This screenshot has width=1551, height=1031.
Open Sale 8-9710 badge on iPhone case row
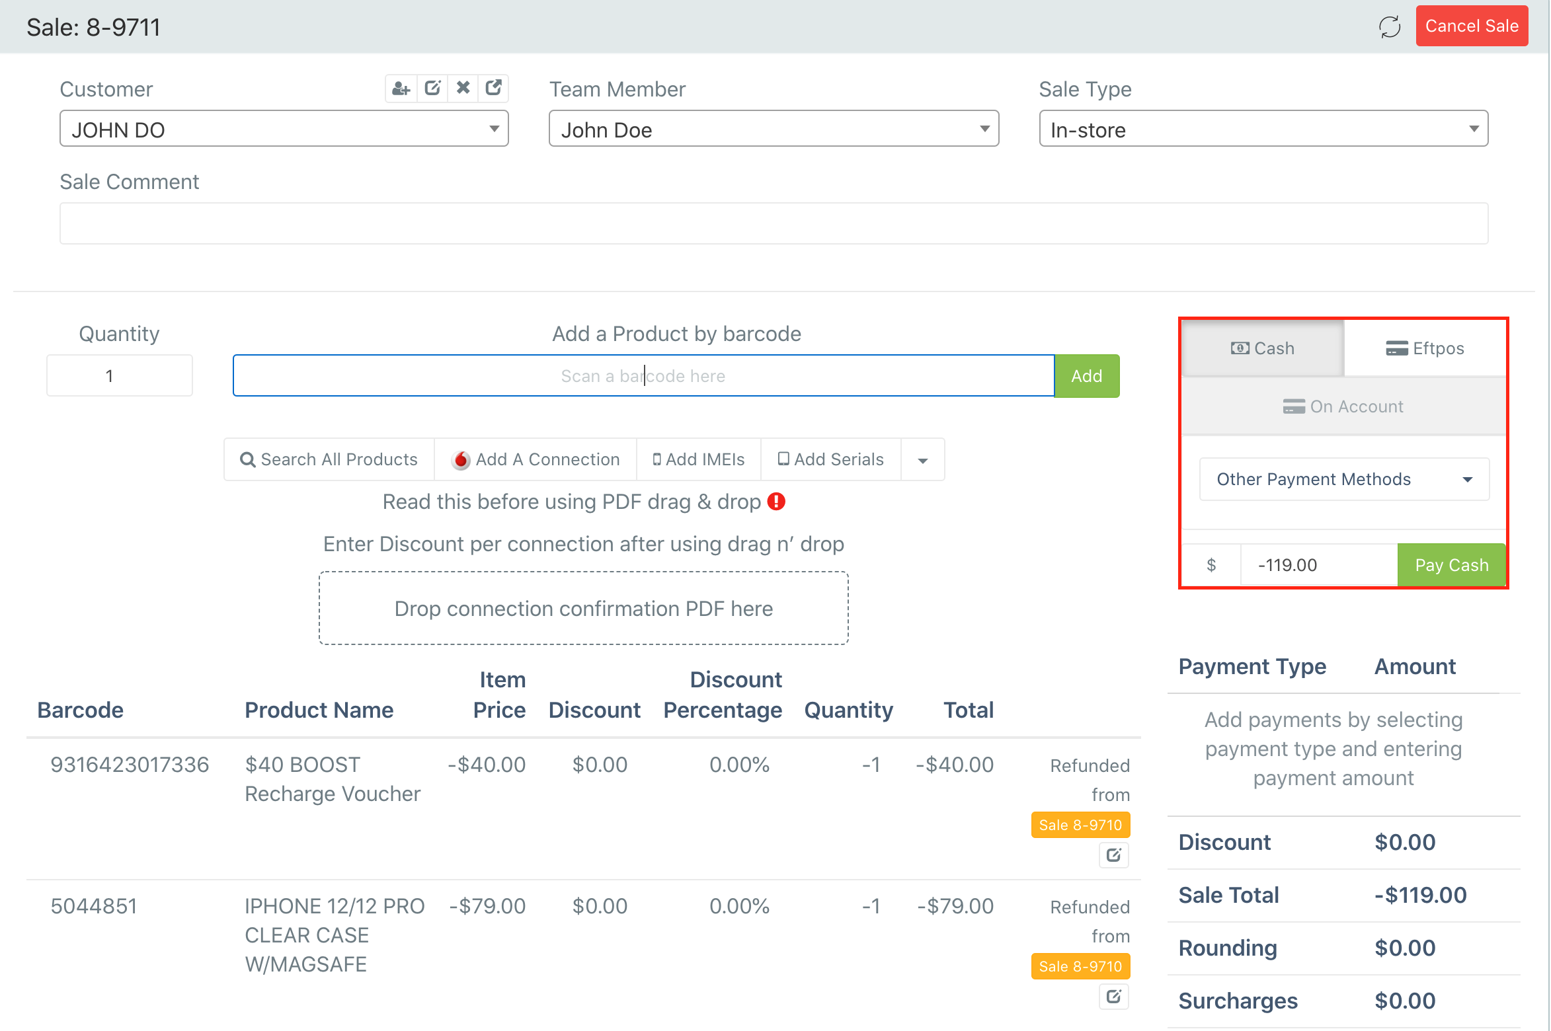coord(1080,966)
